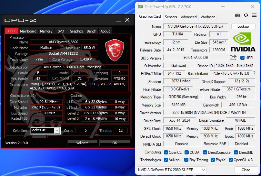Toggle the DirectCompute checkbox
The image size is (261, 176).
point(205,152)
